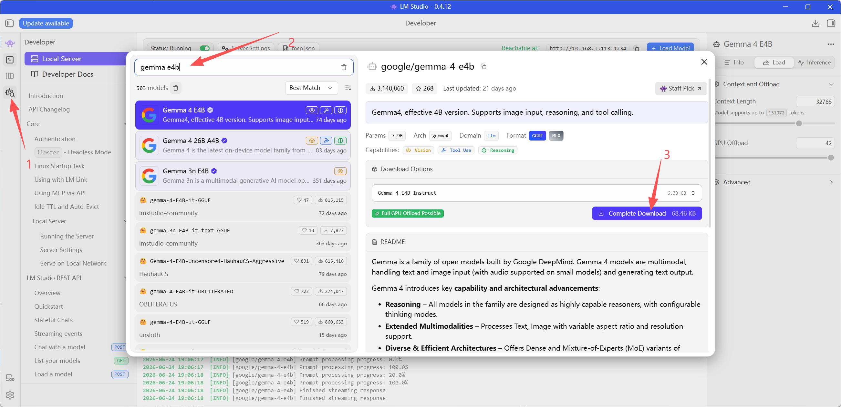The width and height of the screenshot is (841, 407).
Task: Click the Update available button
Action: coord(46,23)
